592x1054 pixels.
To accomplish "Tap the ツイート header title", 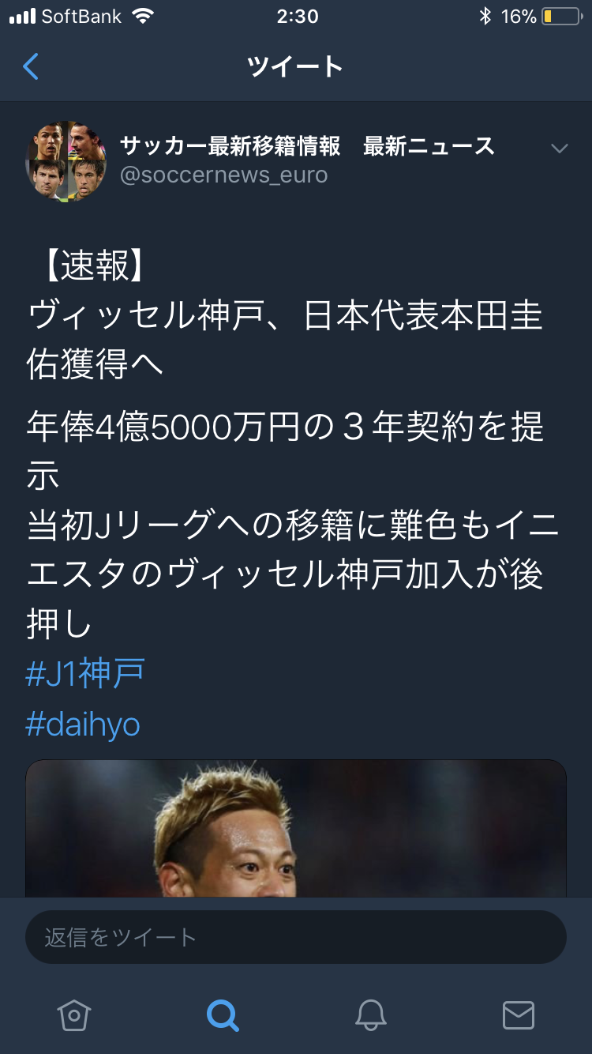I will coord(295,66).
